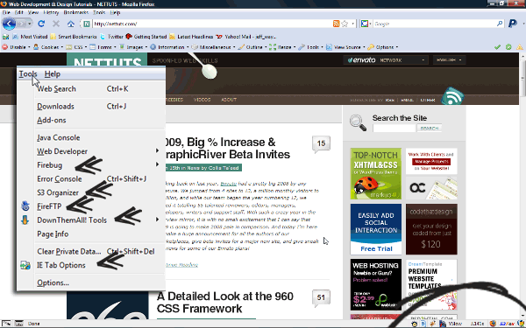Open the Envato Network dropdown
This screenshot has width=526, height=328.
coord(386,60)
